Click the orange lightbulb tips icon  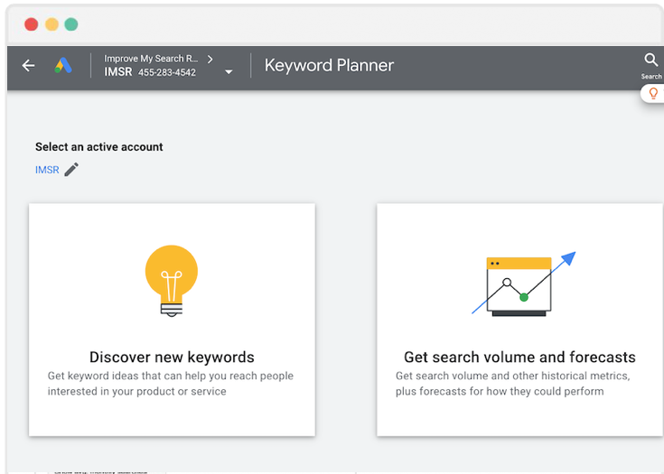[653, 94]
